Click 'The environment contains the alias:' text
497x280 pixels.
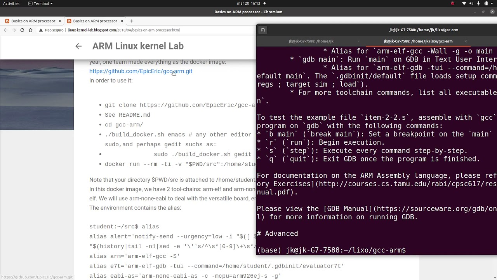coord(135,208)
